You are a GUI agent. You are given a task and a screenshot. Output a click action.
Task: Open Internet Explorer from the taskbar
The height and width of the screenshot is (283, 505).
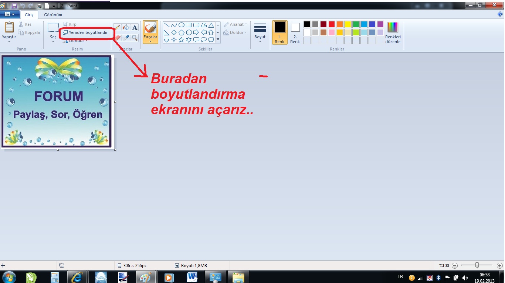tap(77, 277)
